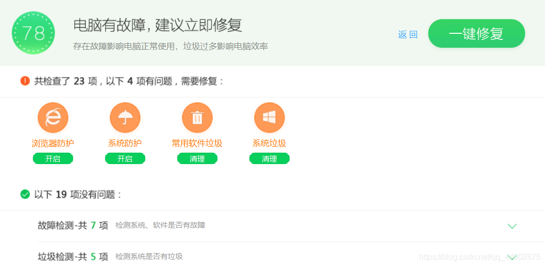Image resolution: width=545 pixels, height=266 pixels.
Task: Click description 检测系统是否有垃圾
Action: (149, 257)
